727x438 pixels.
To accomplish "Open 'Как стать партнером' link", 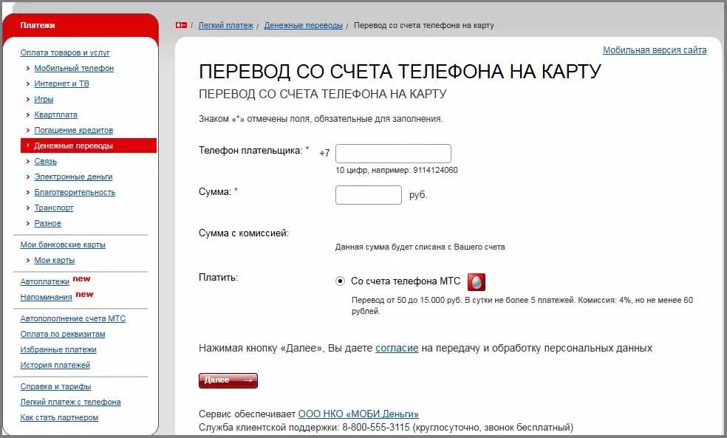I will pos(59,417).
